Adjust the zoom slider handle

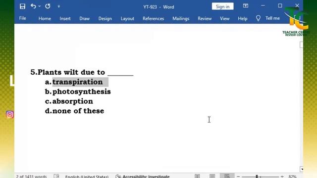(x=257, y=177)
